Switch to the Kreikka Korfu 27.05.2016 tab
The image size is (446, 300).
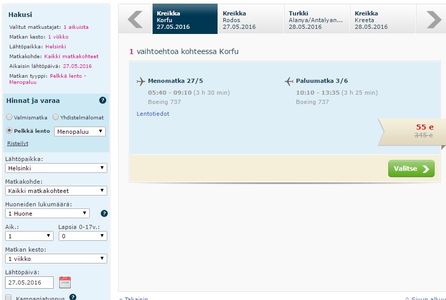185,19
